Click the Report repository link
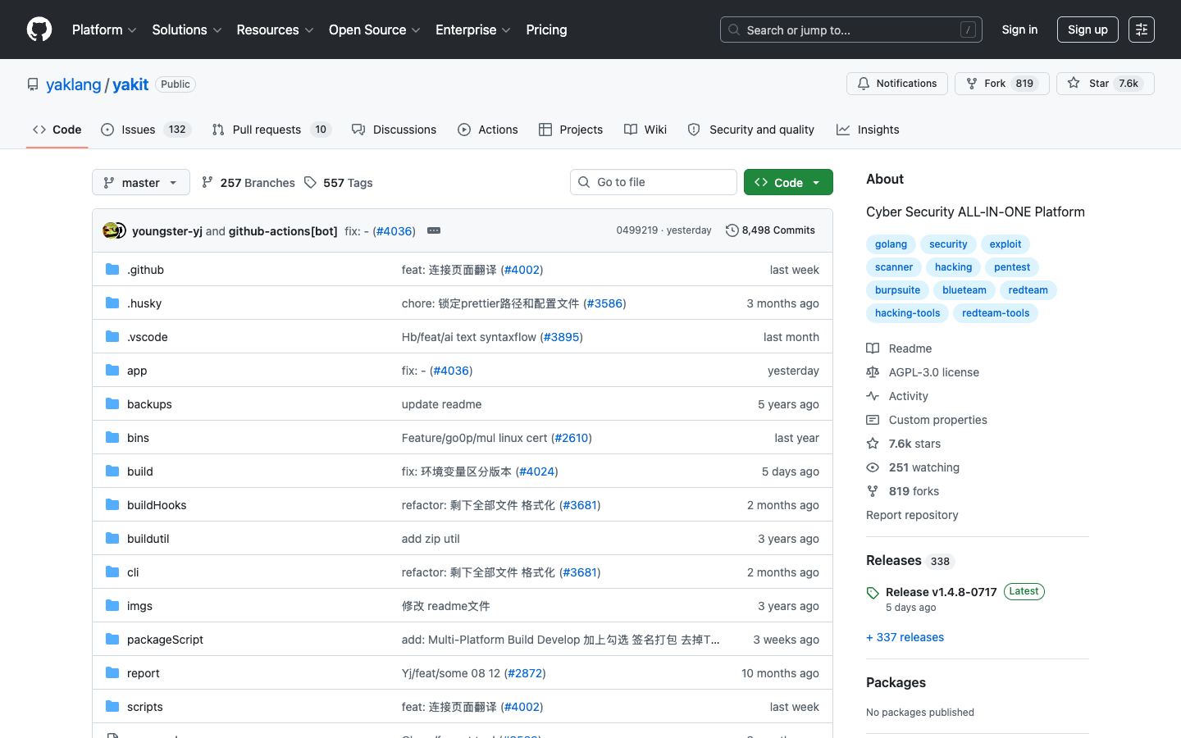The image size is (1181, 738). [x=912, y=515]
